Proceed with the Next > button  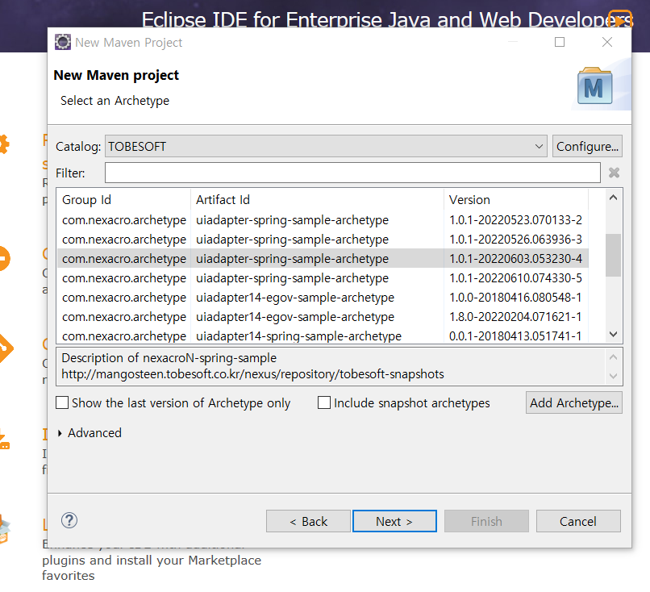(x=394, y=521)
